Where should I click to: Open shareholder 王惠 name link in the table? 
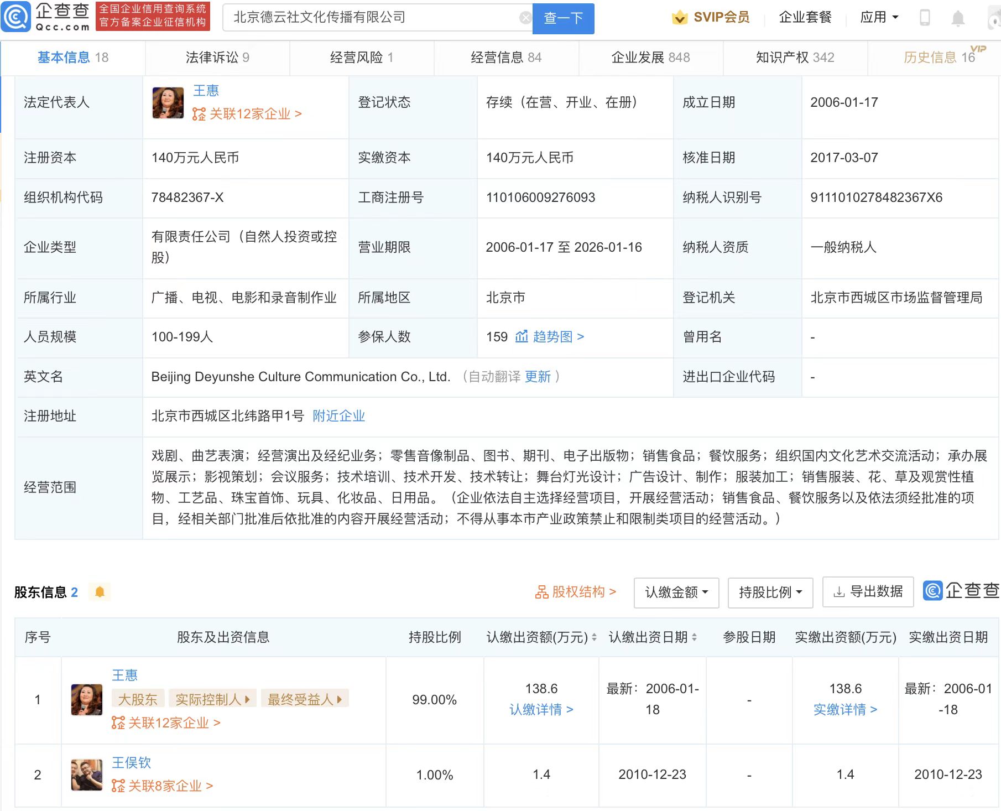pyautogui.click(x=124, y=675)
